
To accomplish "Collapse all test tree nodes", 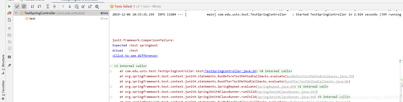I will [x=54, y=6].
